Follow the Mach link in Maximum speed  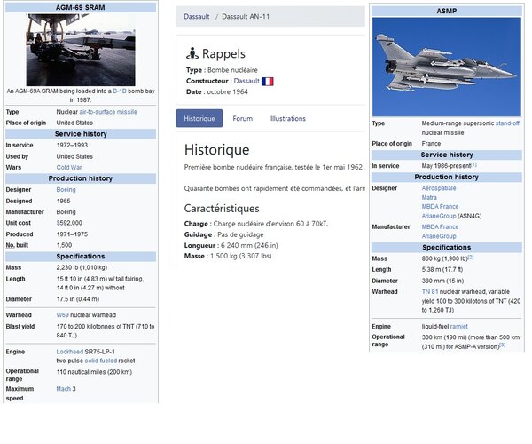[x=64, y=389]
